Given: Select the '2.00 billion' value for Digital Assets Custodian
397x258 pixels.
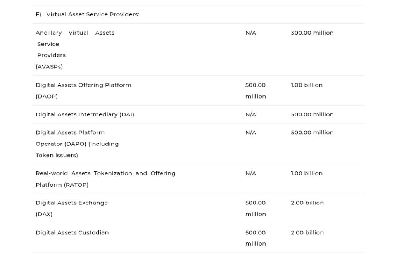Looking at the screenshot, I should (x=307, y=232).
